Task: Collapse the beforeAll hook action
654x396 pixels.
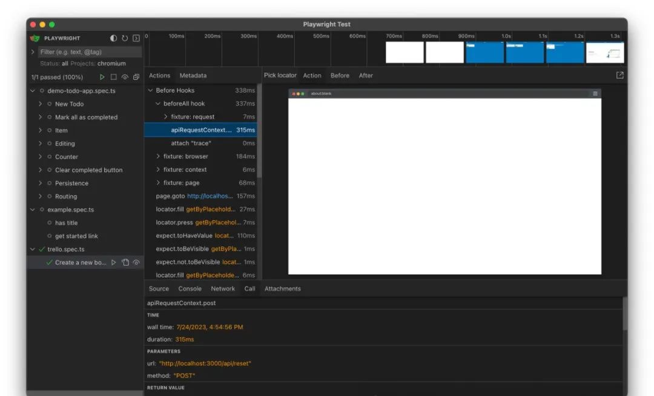Action: [x=158, y=104]
